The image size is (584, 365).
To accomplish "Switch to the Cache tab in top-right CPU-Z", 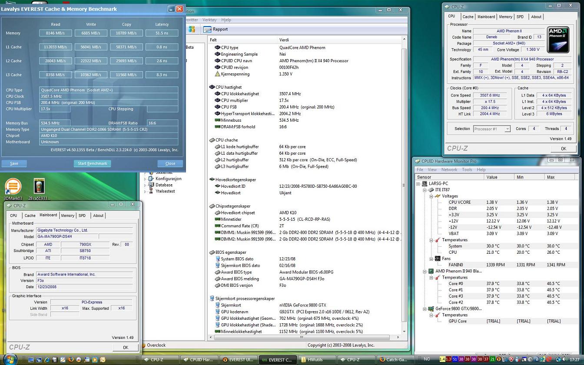I will (x=468, y=17).
